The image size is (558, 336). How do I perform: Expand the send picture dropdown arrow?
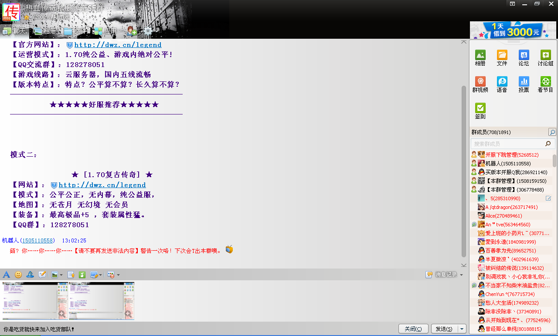61,275
